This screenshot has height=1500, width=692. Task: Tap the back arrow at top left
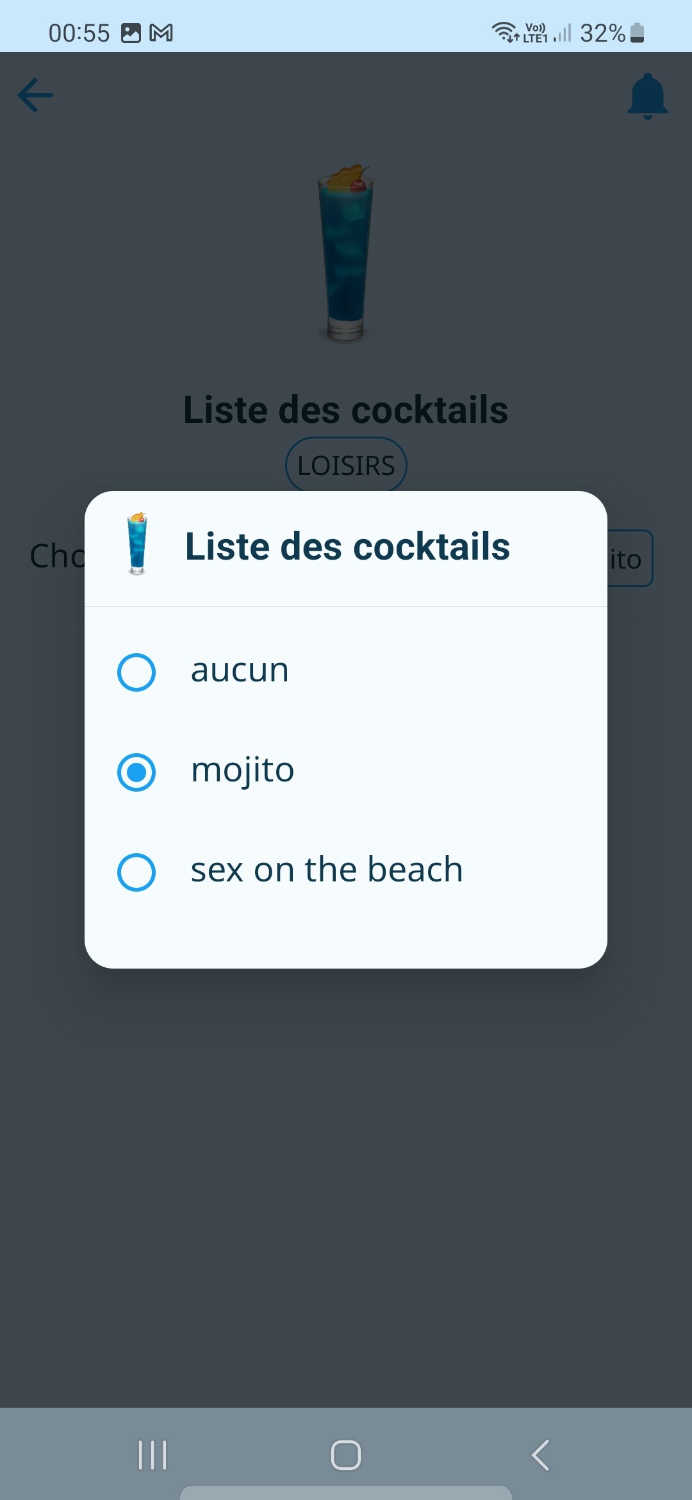pos(35,96)
